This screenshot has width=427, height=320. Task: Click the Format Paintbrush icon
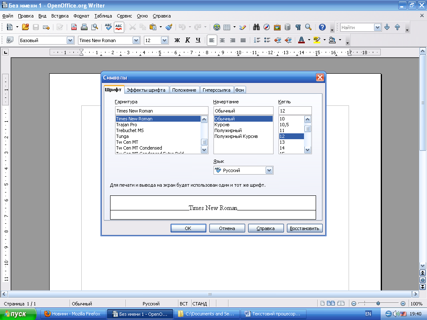pyautogui.click(x=169, y=27)
